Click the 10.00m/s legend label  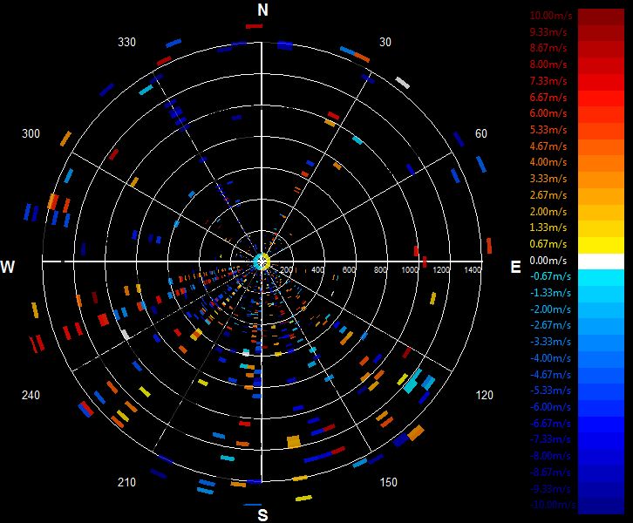pyautogui.click(x=551, y=16)
